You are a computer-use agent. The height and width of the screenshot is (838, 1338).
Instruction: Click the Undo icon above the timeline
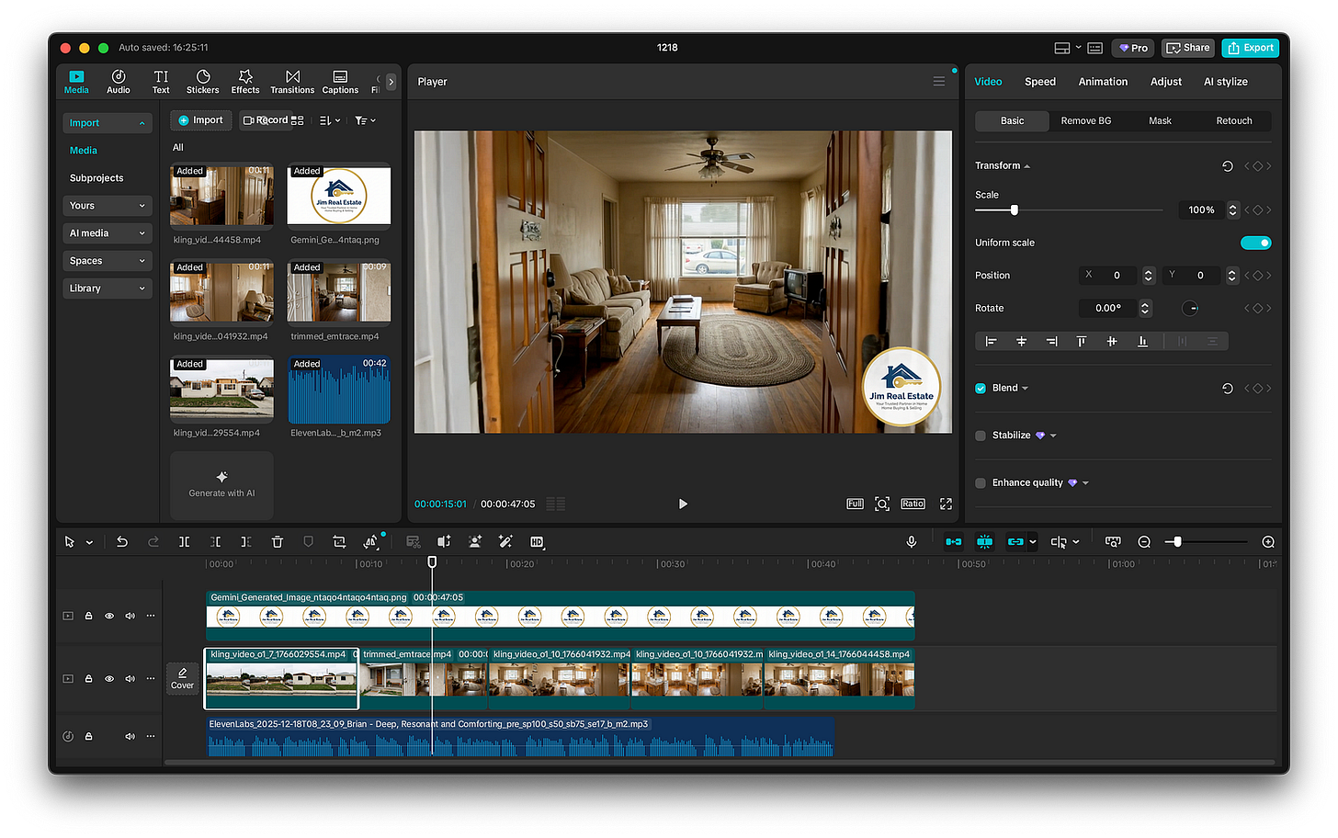click(122, 541)
